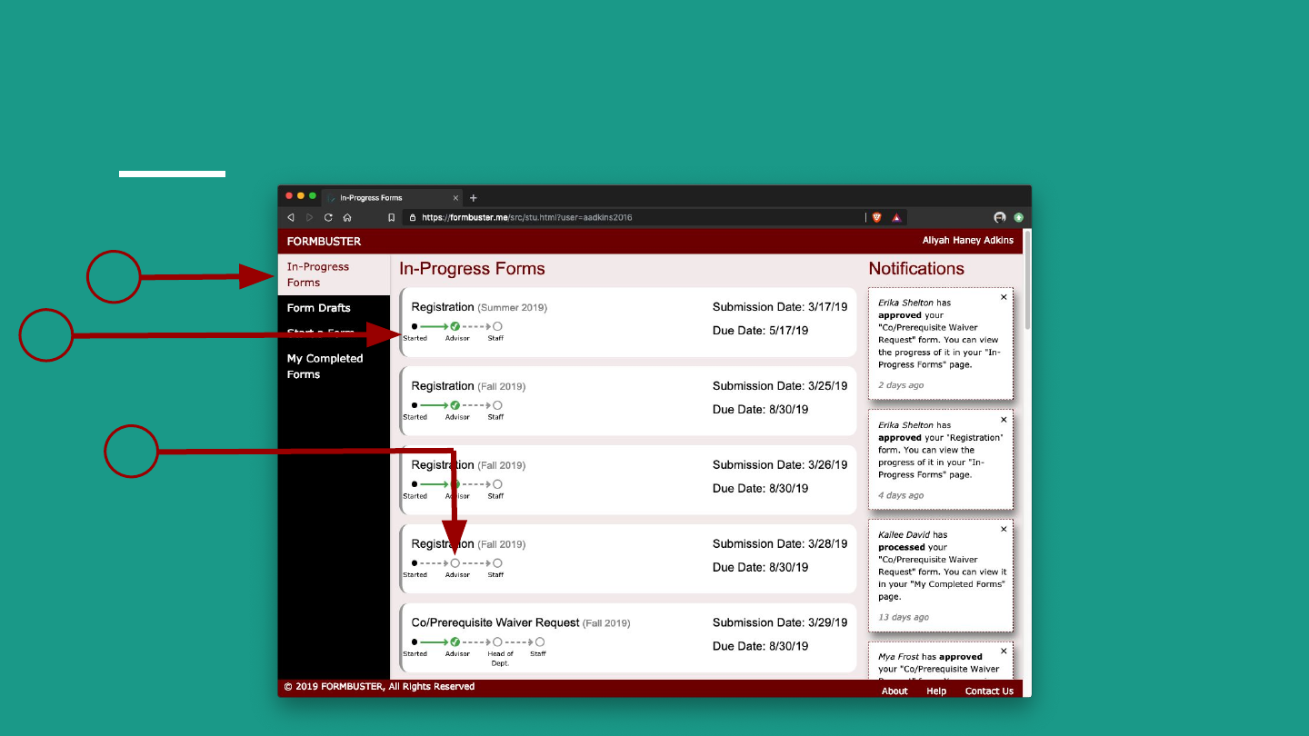Viewport: 1309px width, 736px height.
Task: Click the Contact Us footer link
Action: [x=989, y=691]
